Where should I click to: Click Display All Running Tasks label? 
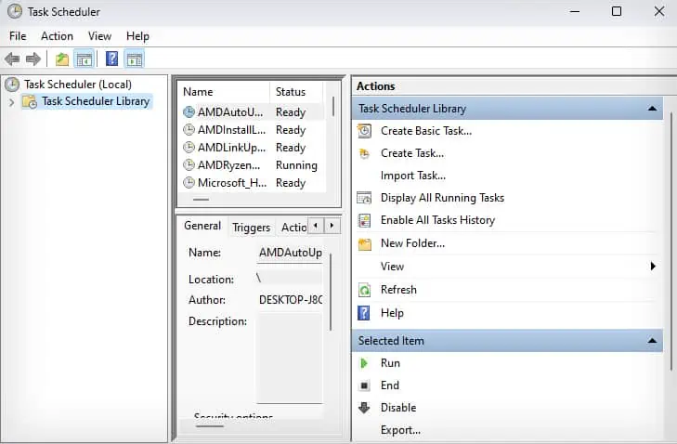(442, 198)
